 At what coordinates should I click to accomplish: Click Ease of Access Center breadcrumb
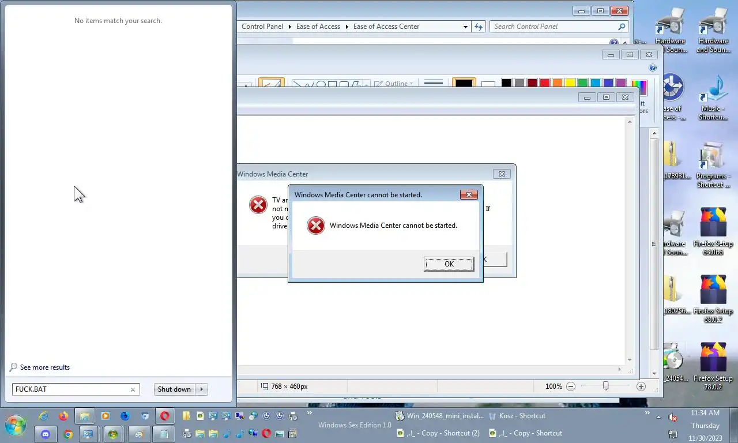(x=386, y=27)
